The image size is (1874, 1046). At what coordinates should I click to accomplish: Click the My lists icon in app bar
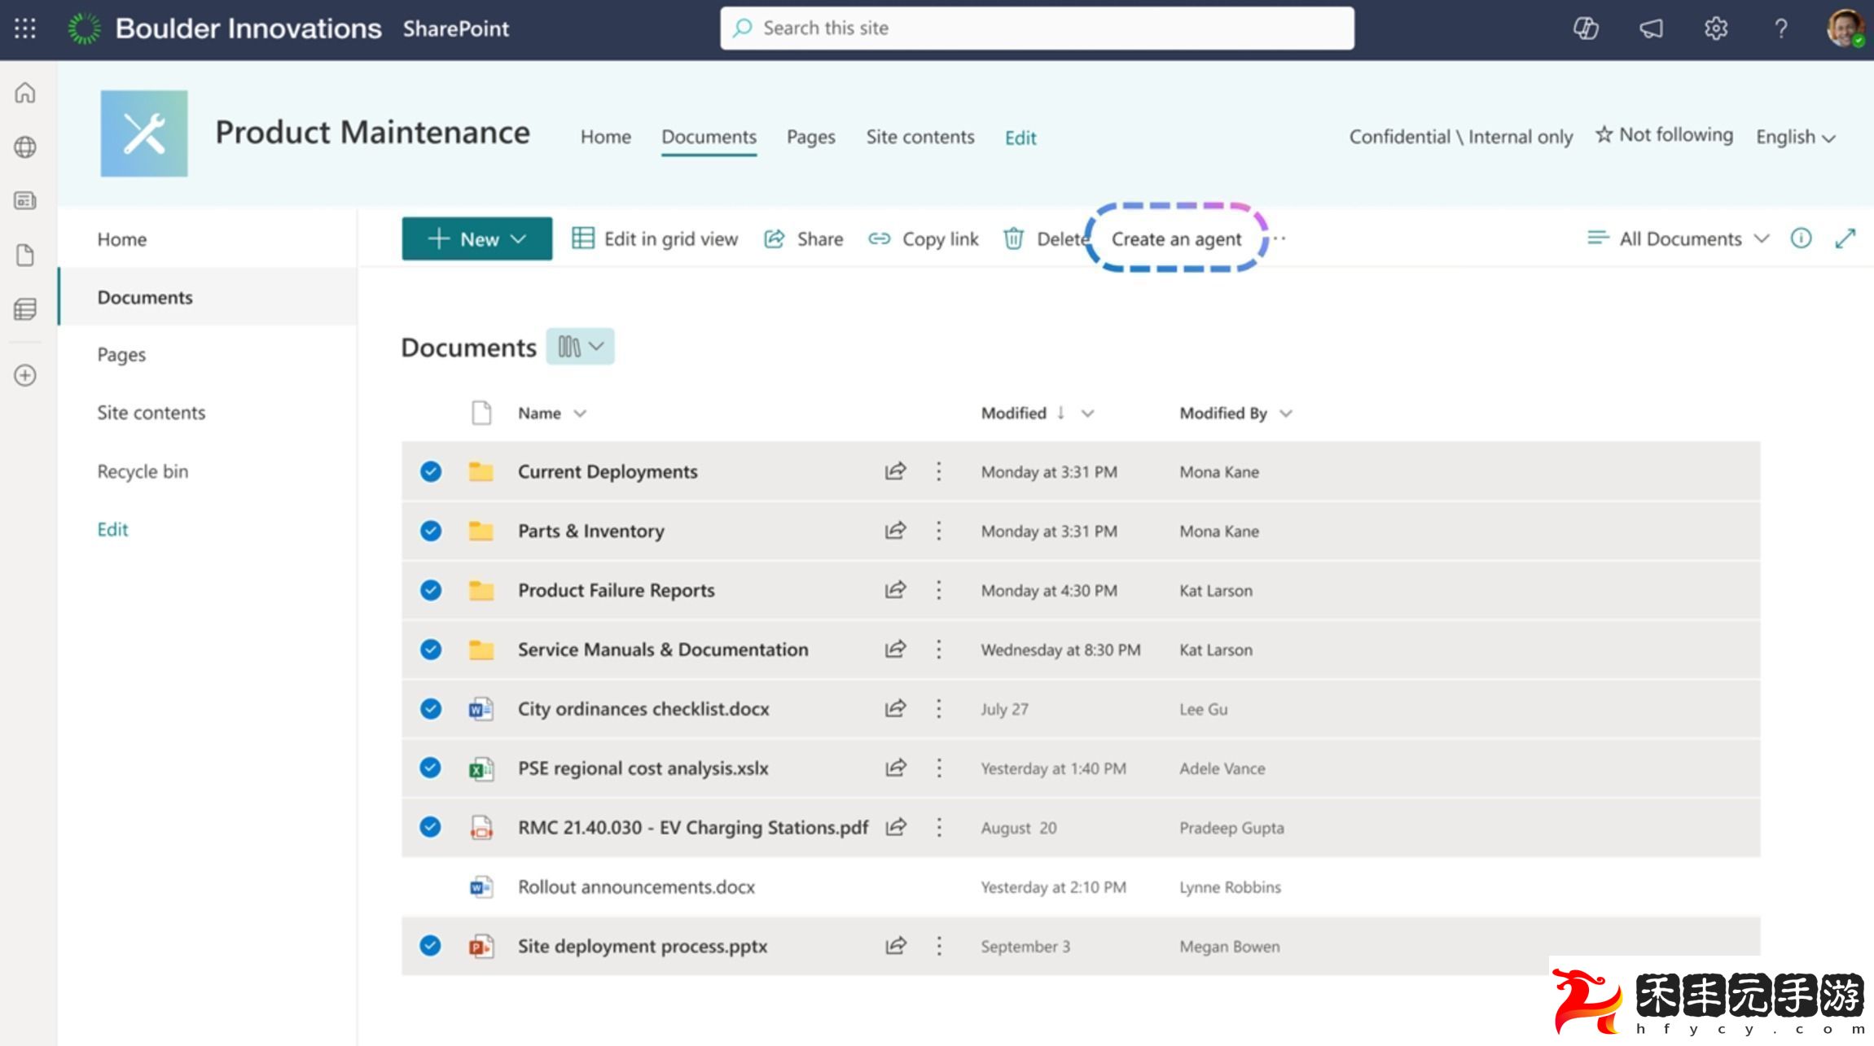point(25,309)
